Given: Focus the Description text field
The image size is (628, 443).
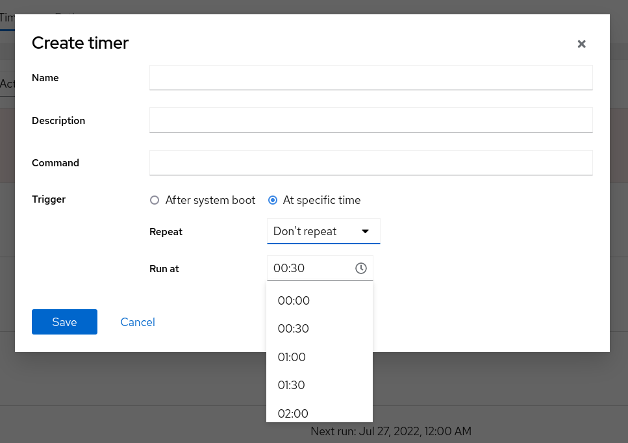Looking at the screenshot, I should [x=371, y=120].
